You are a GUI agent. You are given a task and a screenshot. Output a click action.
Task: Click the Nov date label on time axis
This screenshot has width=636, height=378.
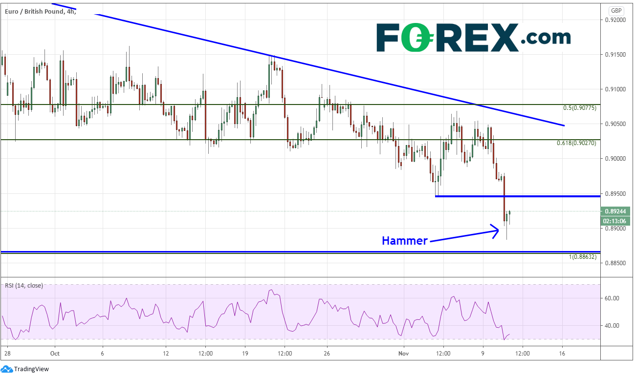403,353
